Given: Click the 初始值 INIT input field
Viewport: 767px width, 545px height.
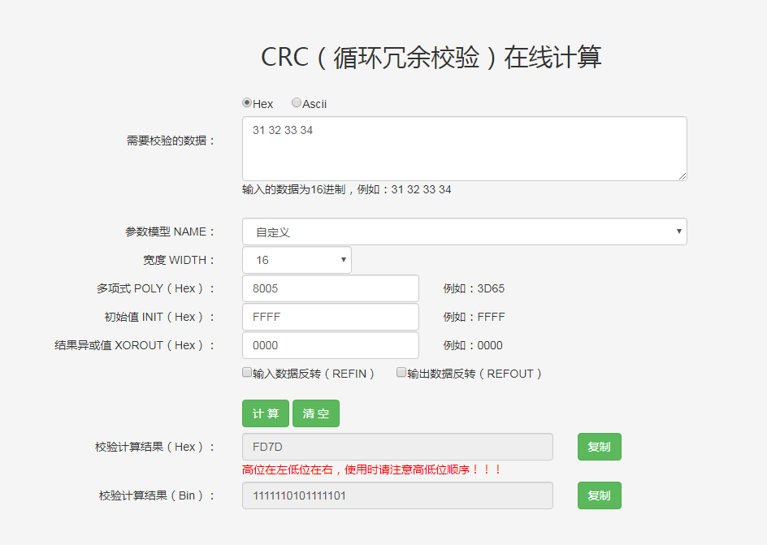Looking at the screenshot, I should [x=330, y=317].
